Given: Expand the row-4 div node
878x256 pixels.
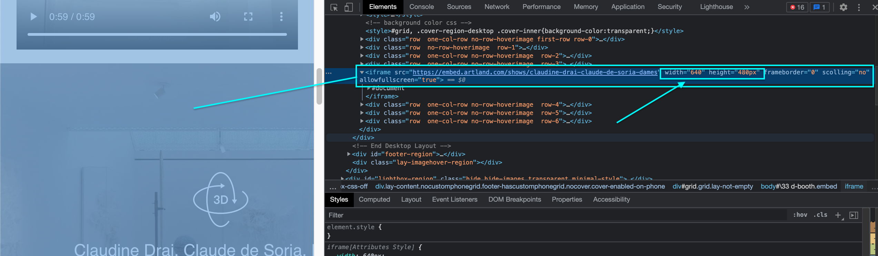Looking at the screenshot, I should [x=362, y=105].
